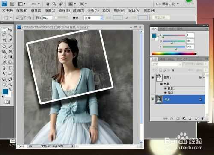Image resolution: width=214 pixels, height=155 pixels.
Task: Hide the 图层 1 layer via its eye icon
Action: 153,77
